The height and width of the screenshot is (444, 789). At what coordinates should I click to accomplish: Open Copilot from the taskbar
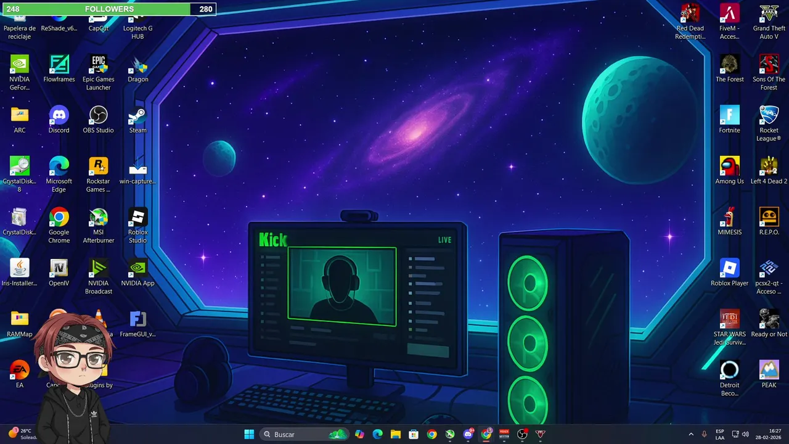(359, 434)
